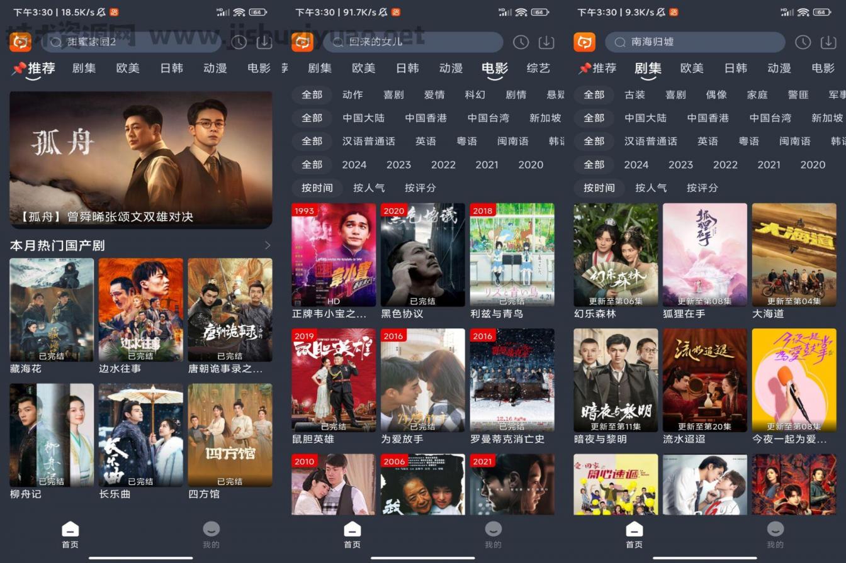Select 古装 genre filter in right screen

(x=634, y=94)
